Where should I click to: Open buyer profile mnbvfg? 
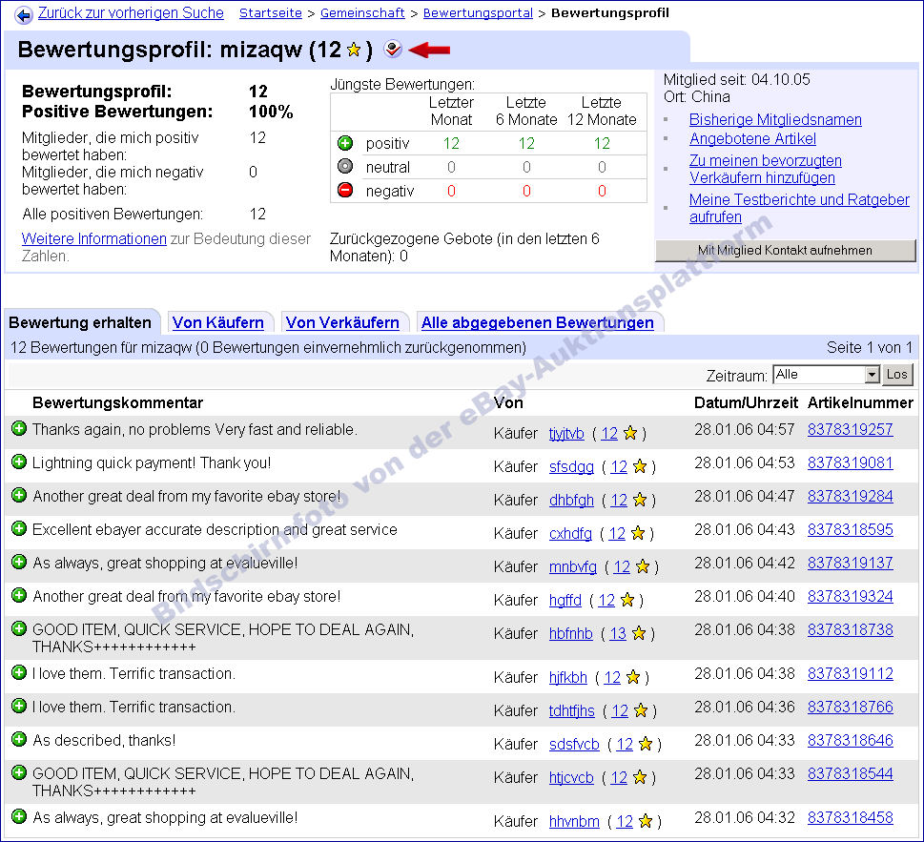(573, 566)
